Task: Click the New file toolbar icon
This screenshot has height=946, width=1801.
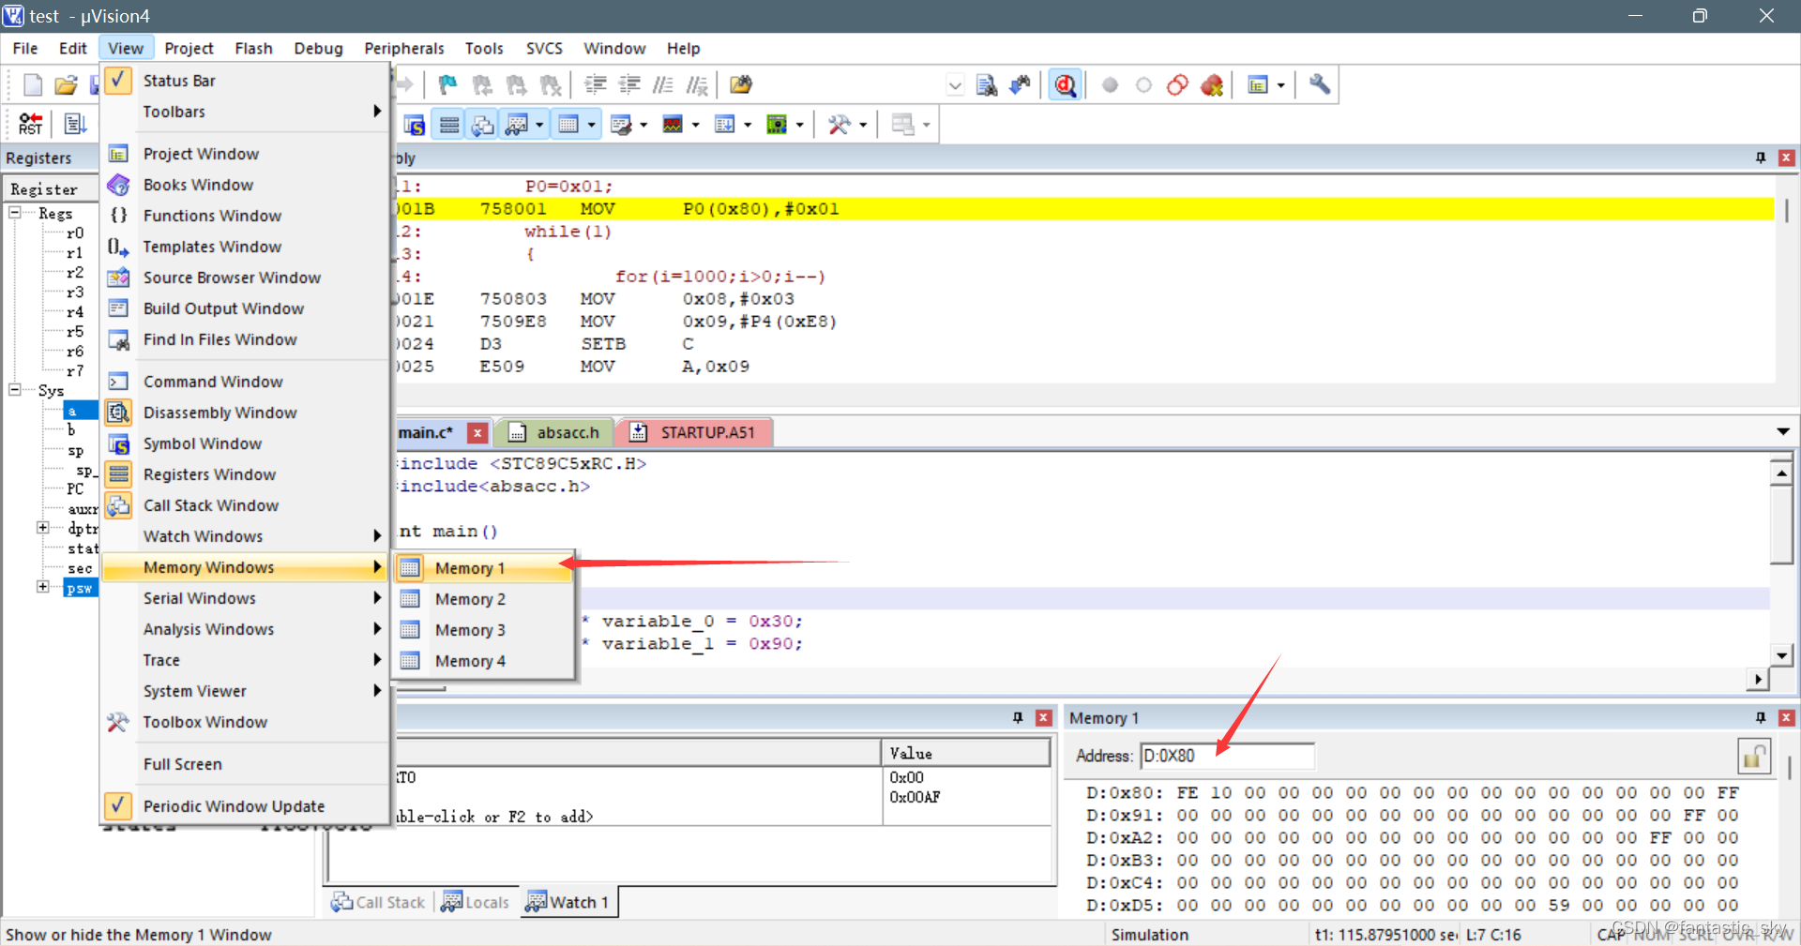Action: [x=33, y=85]
